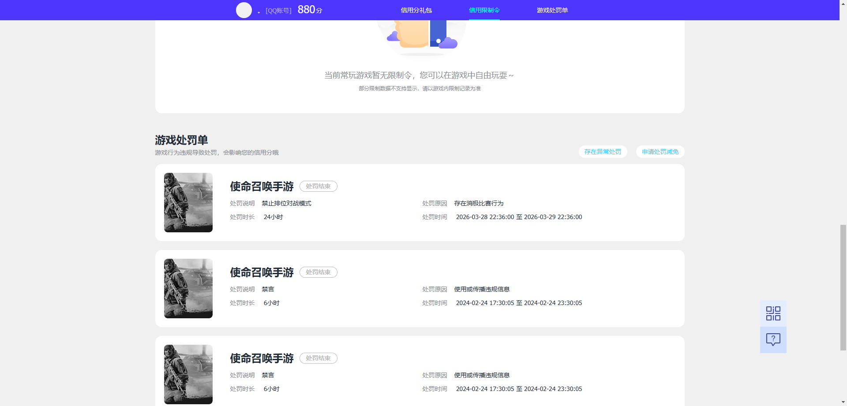Click the 880分 credit score in header

pos(310,10)
